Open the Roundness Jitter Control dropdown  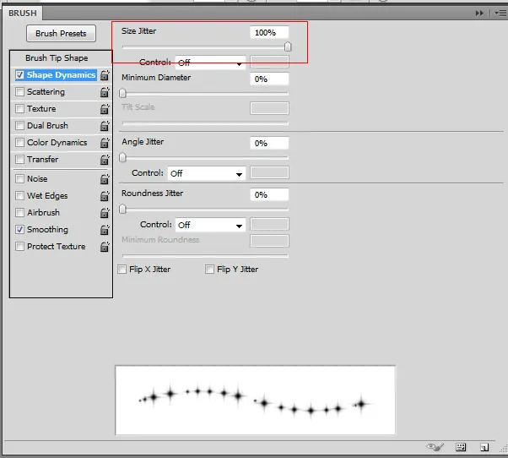click(x=210, y=225)
